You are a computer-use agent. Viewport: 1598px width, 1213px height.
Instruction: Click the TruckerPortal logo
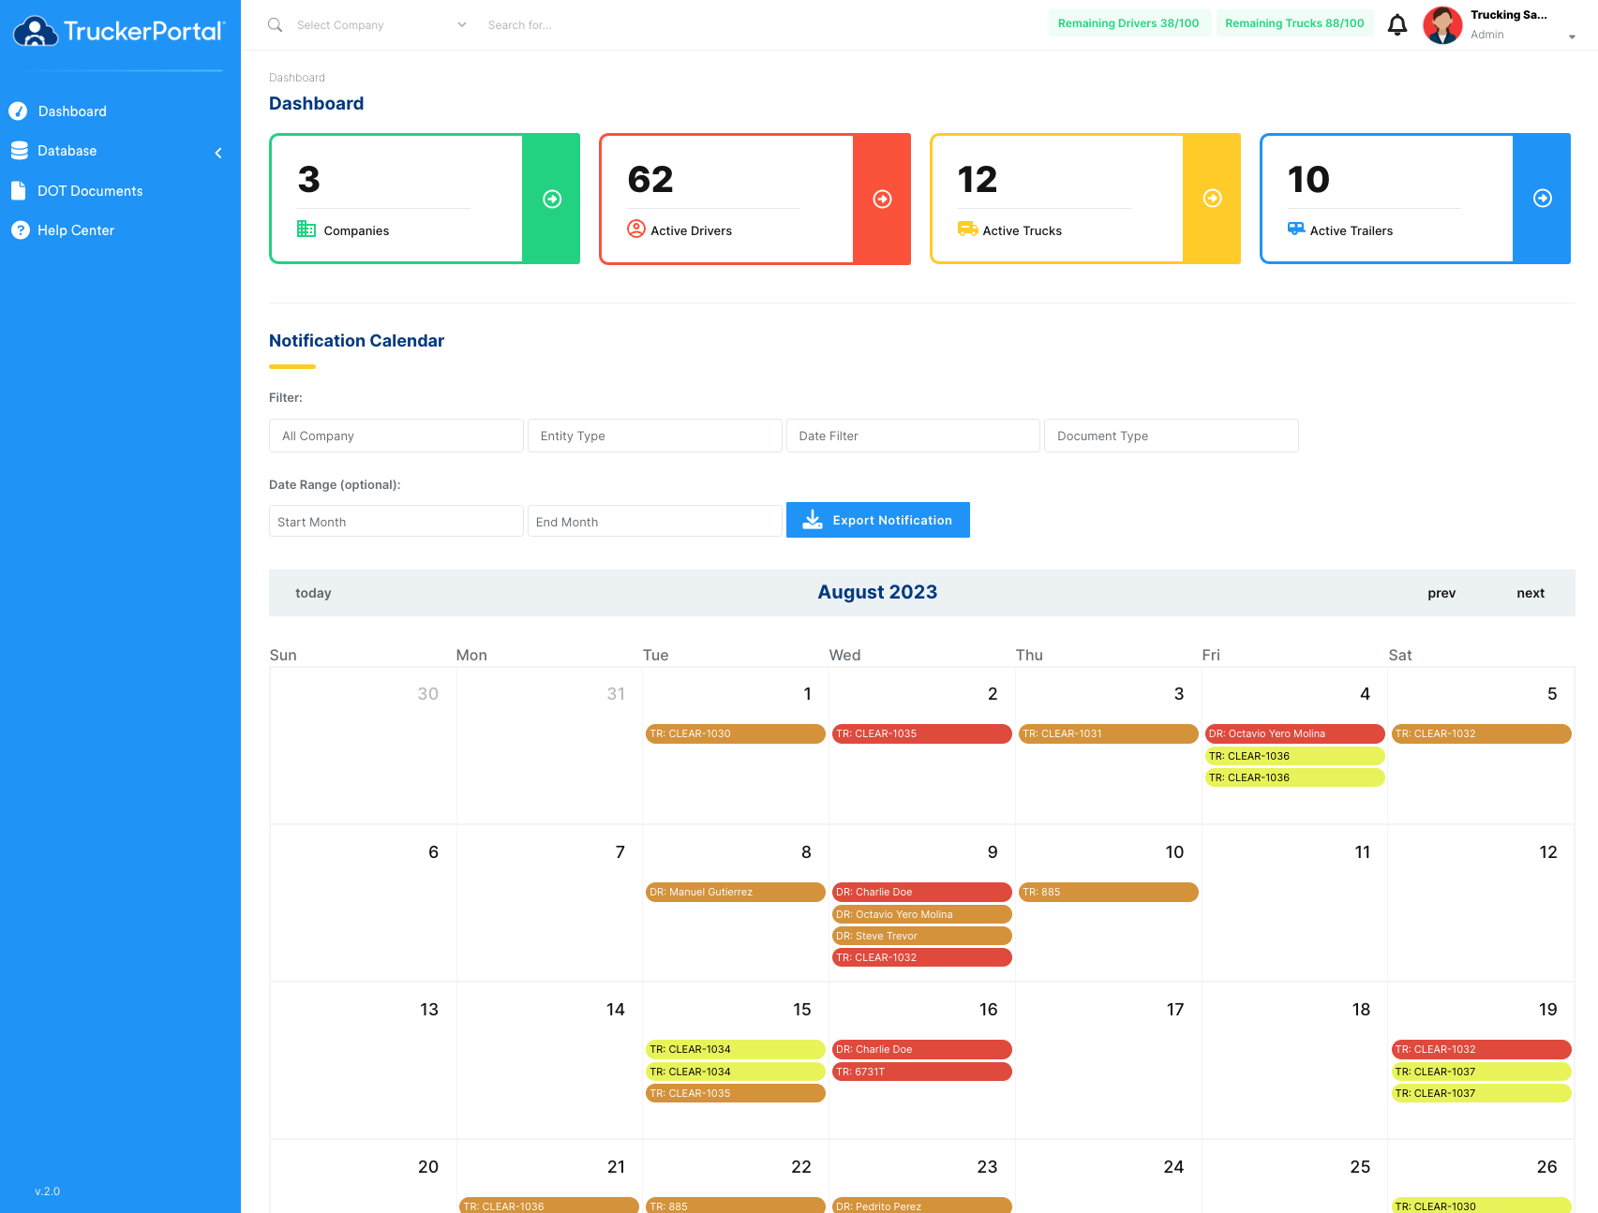[x=120, y=32]
